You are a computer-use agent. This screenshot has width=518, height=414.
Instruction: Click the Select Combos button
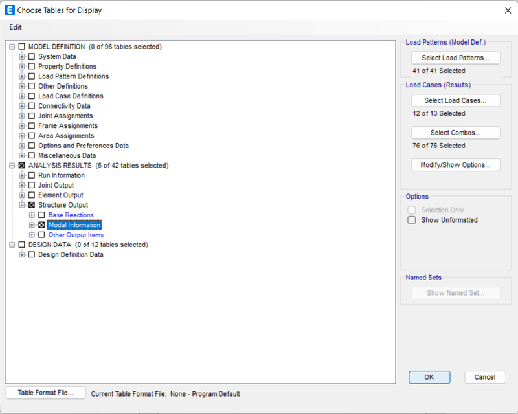tap(456, 133)
